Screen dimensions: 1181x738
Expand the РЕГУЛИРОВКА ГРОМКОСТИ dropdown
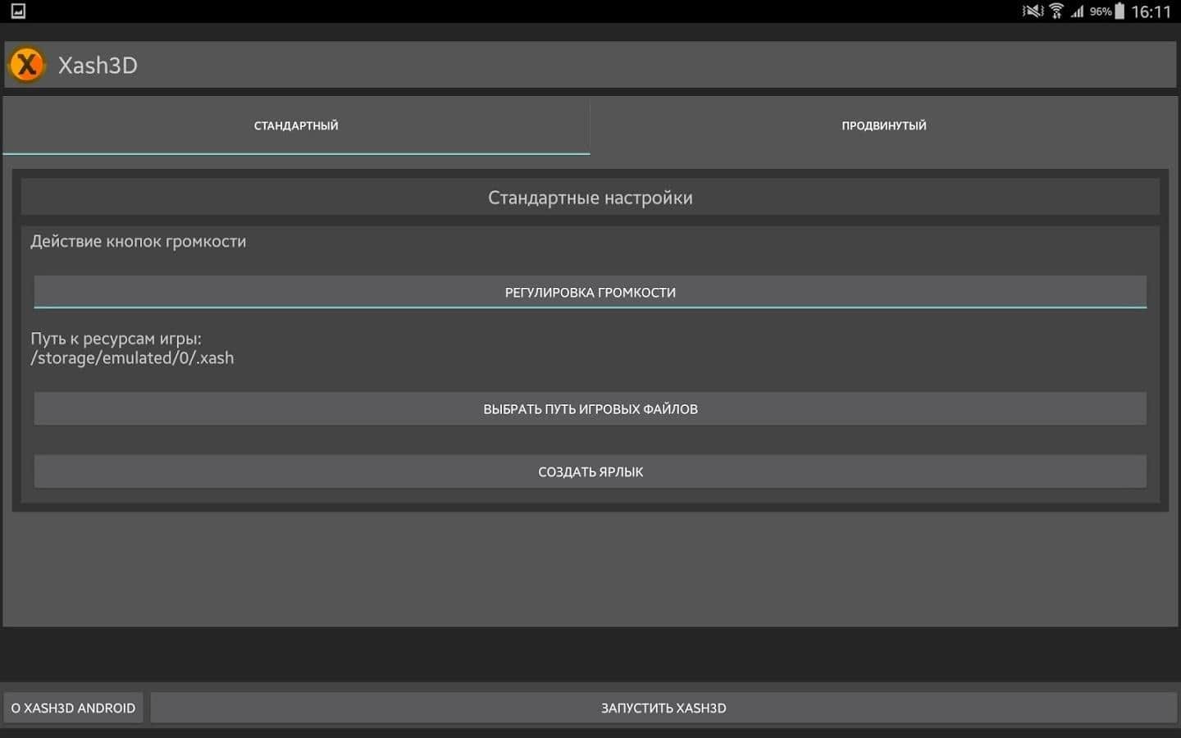[x=590, y=292]
